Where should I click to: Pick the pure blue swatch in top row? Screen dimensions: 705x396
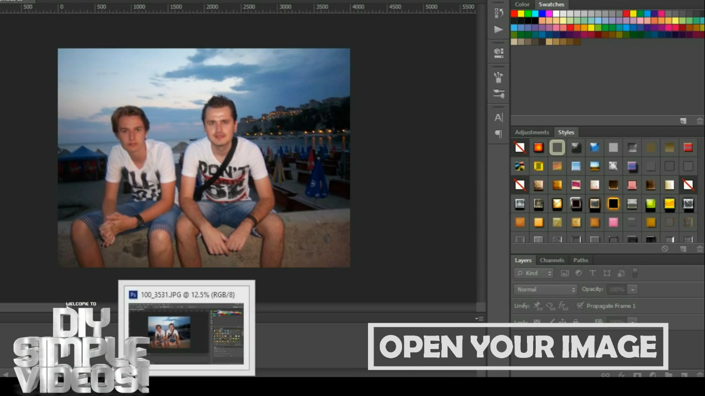[x=542, y=14]
